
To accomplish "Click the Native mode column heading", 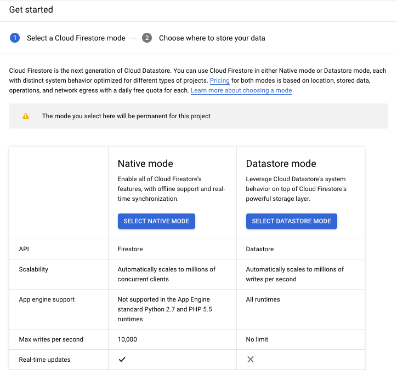I will (x=145, y=163).
